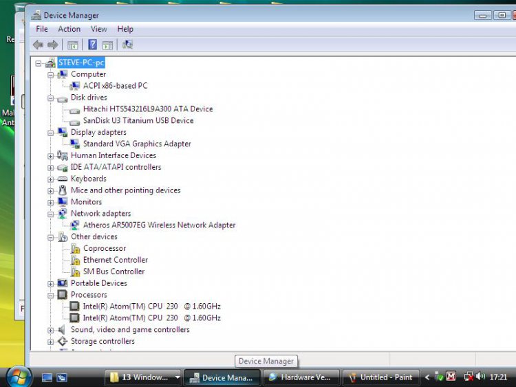Click the volume speaker tray icon
Image resolution: width=516 pixels, height=387 pixels.
480,376
